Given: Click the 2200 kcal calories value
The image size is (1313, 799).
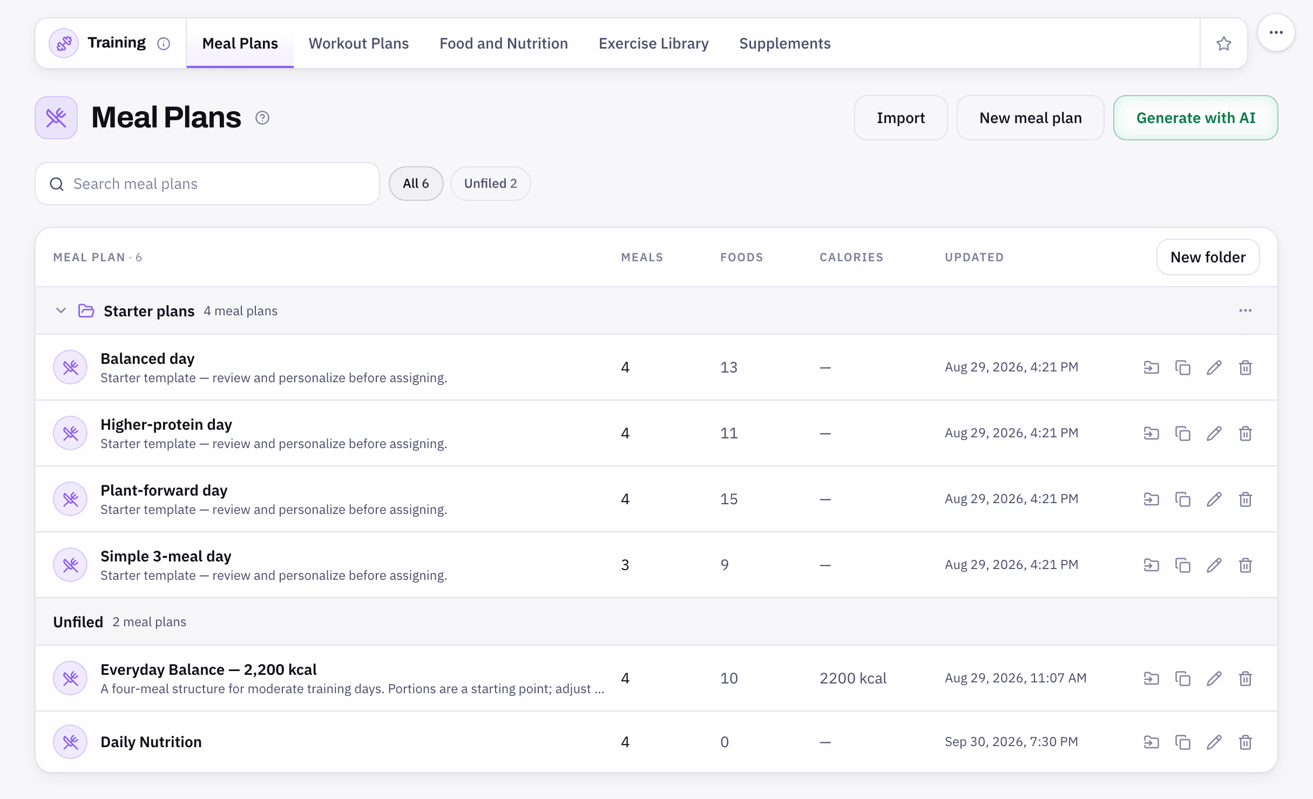Looking at the screenshot, I should (x=853, y=678).
